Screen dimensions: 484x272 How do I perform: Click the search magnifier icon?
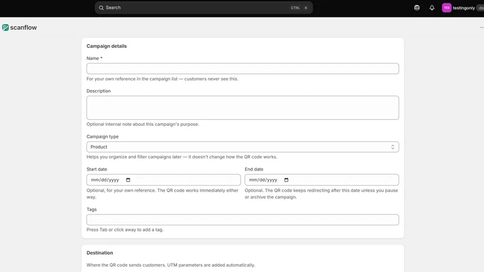coord(101,8)
